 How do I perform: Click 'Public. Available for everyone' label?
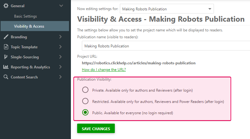[x=132, y=113]
